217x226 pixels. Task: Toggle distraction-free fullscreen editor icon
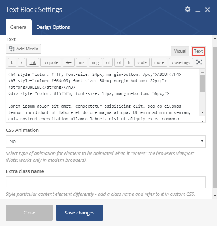(x=199, y=62)
